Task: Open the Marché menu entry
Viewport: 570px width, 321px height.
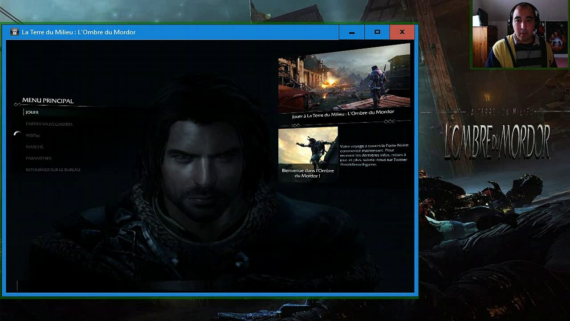Action: pyautogui.click(x=34, y=147)
